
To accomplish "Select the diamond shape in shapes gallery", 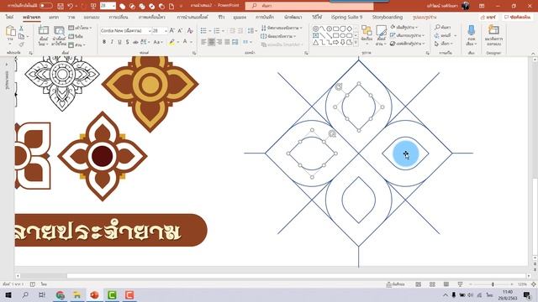I will 350,29.
